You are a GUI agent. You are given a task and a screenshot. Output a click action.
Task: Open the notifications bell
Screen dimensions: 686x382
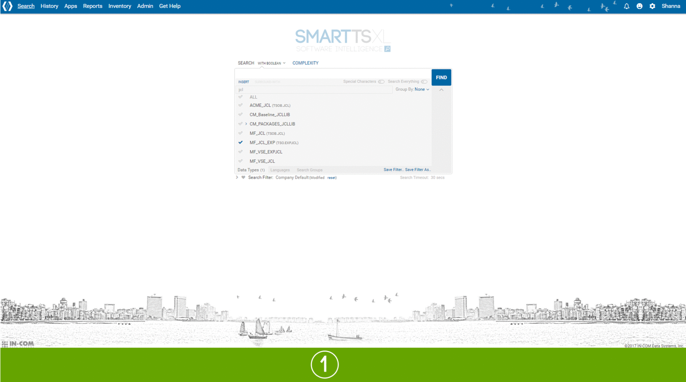click(626, 6)
